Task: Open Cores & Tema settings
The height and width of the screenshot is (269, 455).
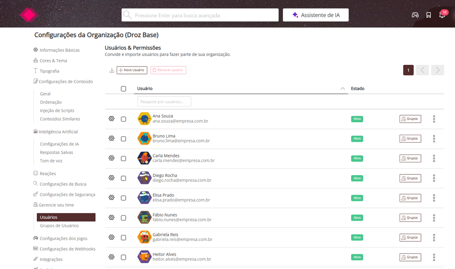Action: click(53, 61)
